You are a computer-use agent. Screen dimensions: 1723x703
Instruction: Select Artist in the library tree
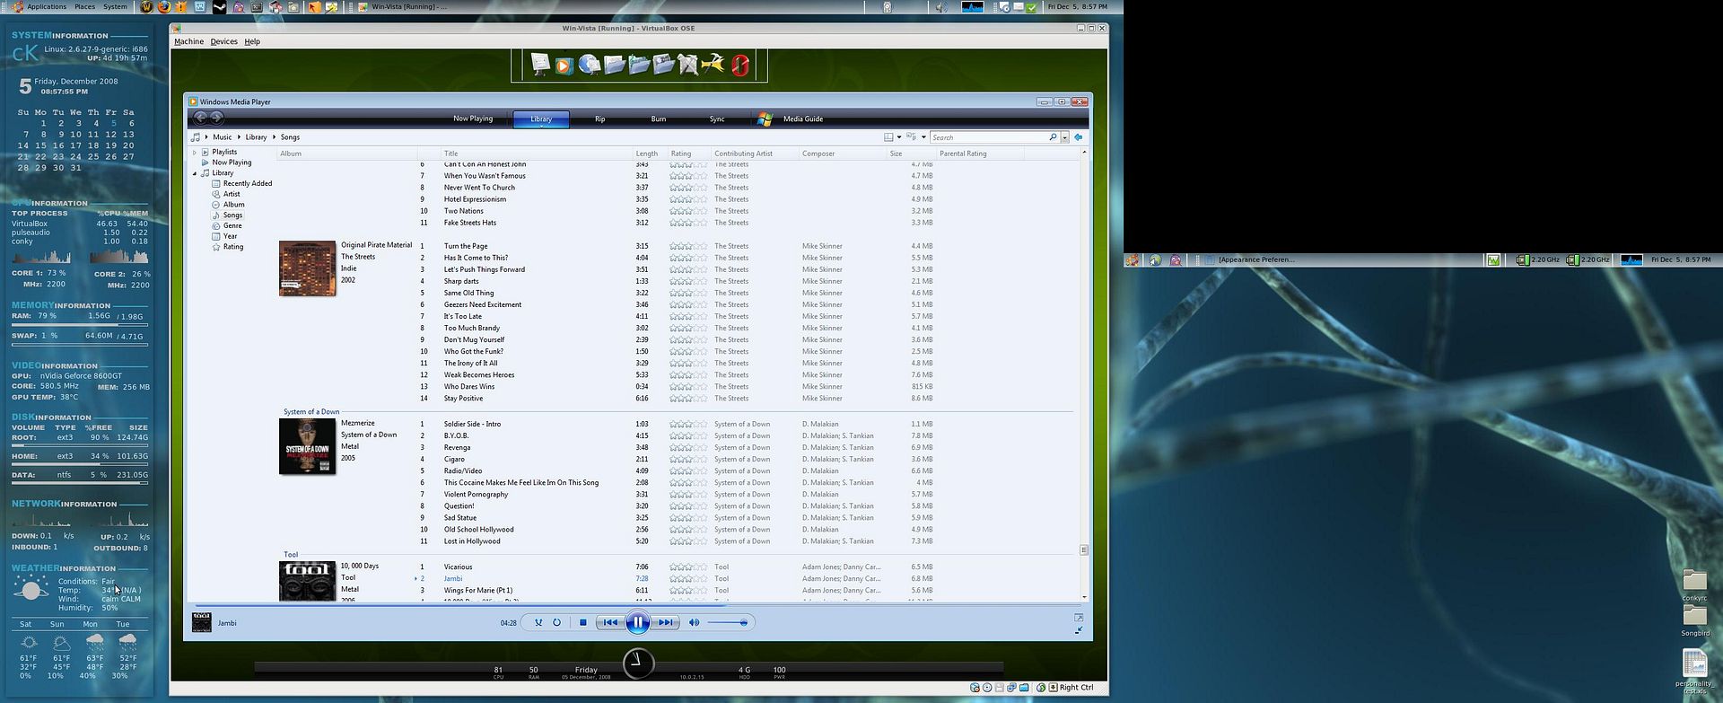(x=232, y=194)
